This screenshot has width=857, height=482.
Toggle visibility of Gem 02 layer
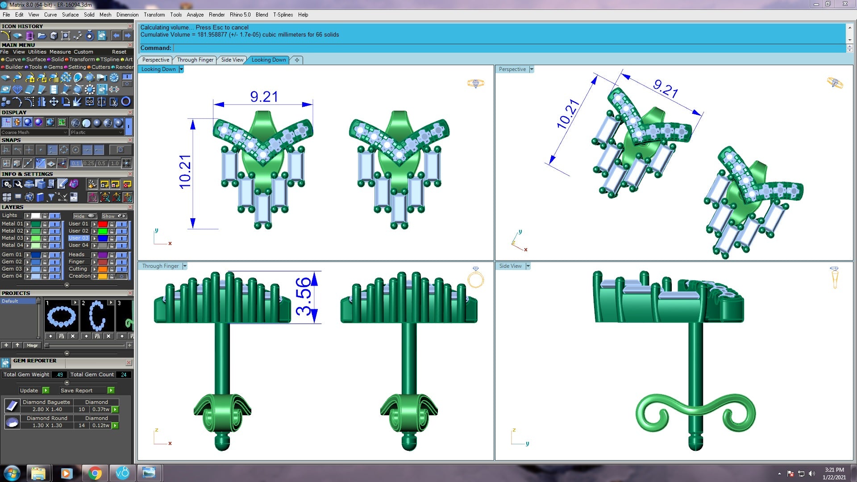click(54, 262)
